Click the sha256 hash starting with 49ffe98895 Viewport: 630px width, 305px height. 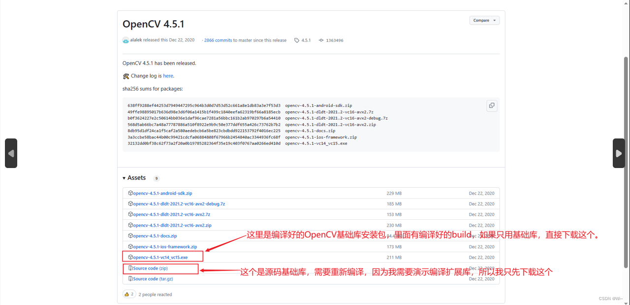(204, 112)
